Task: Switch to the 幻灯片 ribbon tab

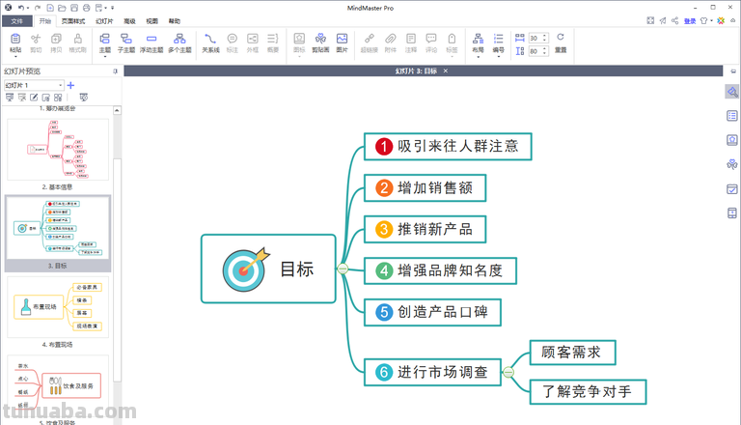Action: 104,21
